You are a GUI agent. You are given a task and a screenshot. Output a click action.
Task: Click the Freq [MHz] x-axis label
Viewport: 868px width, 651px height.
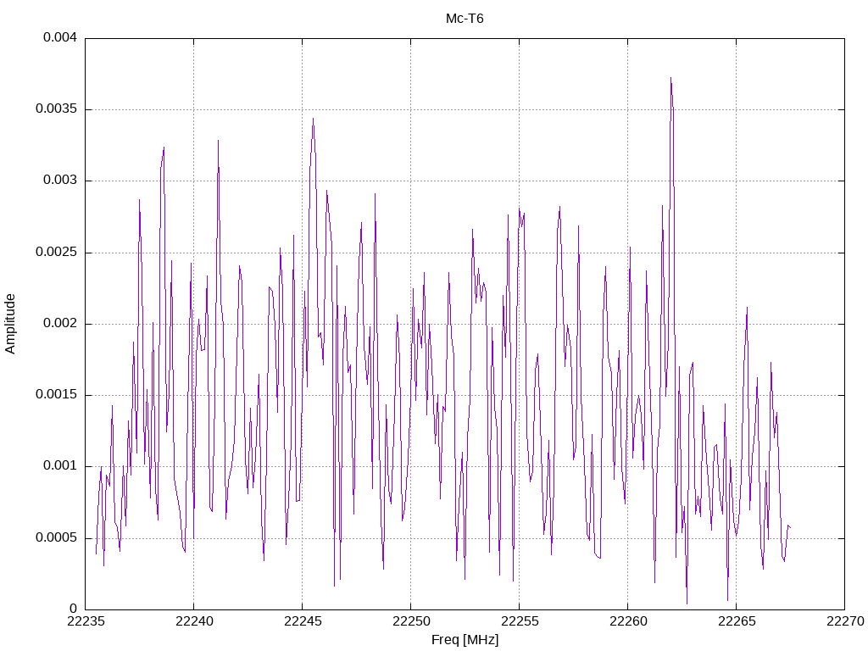click(x=465, y=640)
